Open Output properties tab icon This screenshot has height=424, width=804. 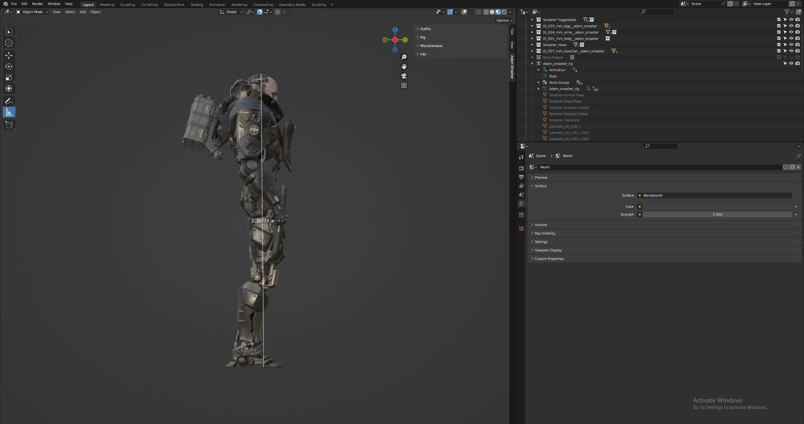pyautogui.click(x=521, y=177)
